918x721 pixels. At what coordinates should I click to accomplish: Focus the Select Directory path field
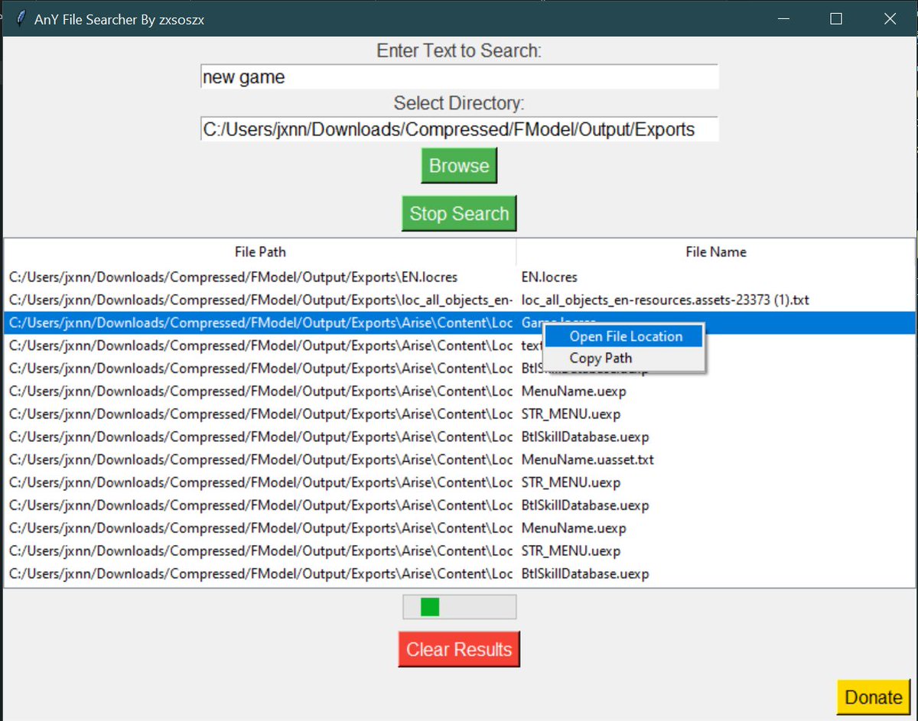pos(459,128)
